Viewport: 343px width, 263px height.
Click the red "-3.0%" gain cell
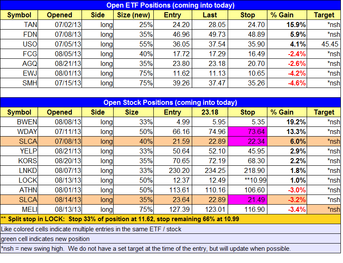click(x=287, y=190)
